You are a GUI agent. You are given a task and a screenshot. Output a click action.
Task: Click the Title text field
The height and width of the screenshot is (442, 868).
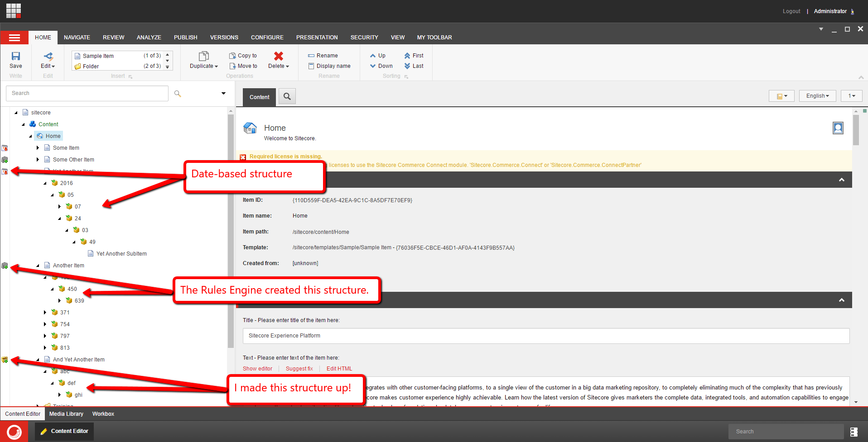click(545, 336)
